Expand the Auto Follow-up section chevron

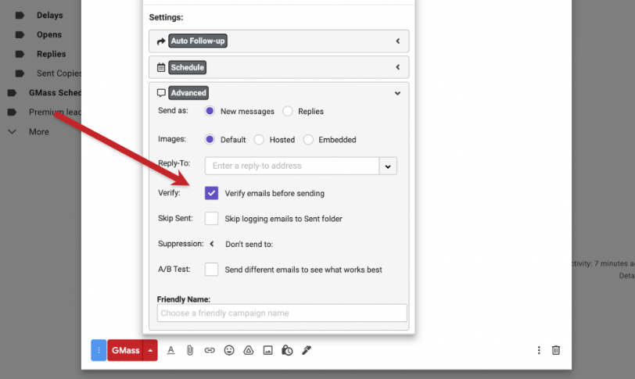pyautogui.click(x=398, y=41)
